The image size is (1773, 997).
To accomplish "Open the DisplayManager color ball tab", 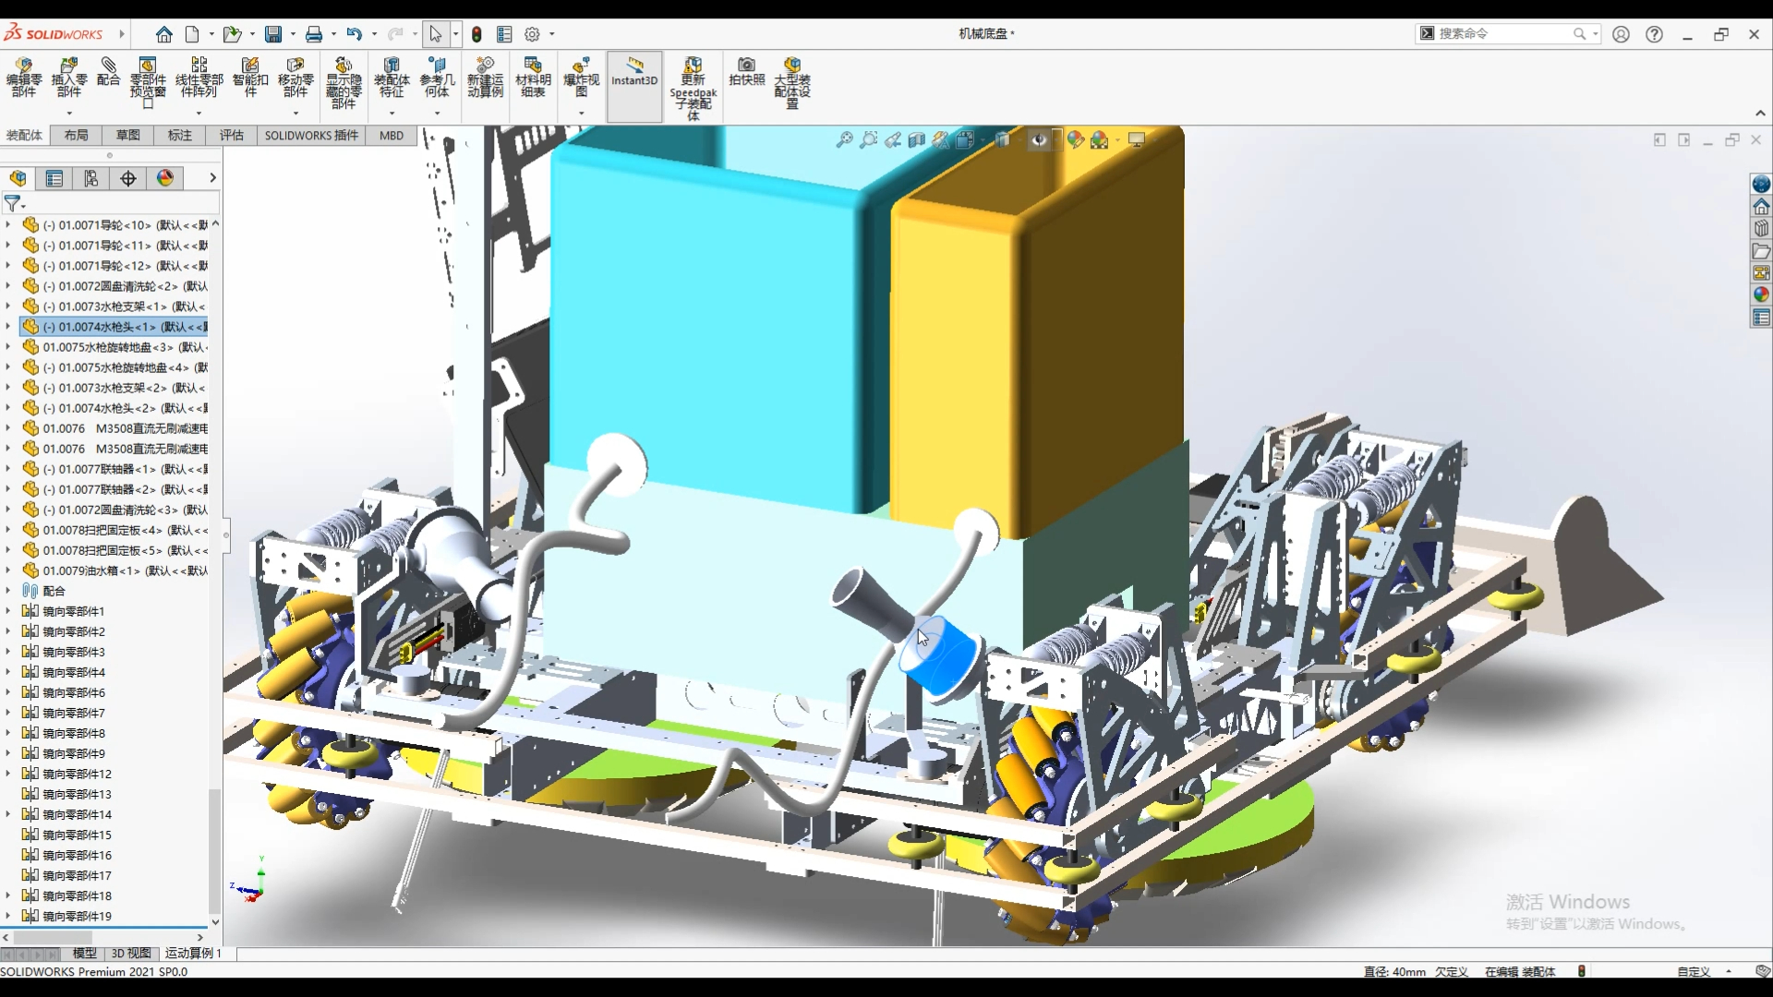I will click(x=165, y=178).
